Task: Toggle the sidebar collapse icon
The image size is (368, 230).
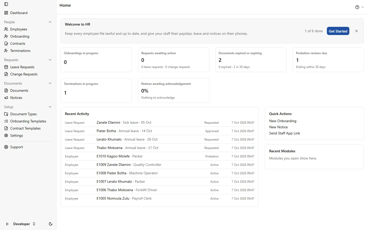Action: pyautogui.click(x=6, y=4)
